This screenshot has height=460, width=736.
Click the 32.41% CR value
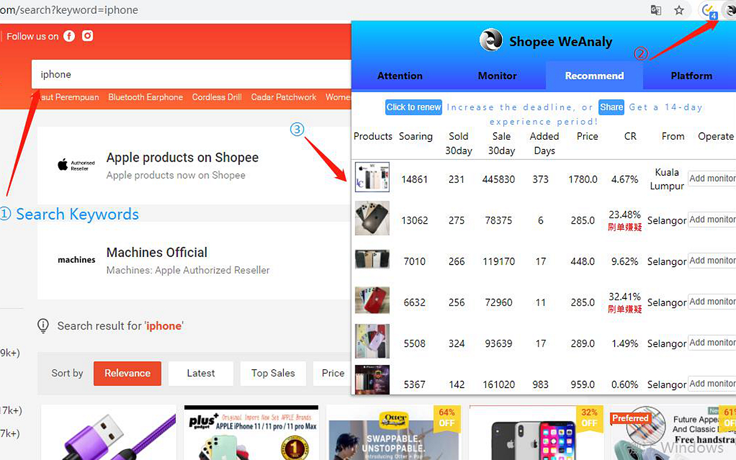pyautogui.click(x=624, y=297)
